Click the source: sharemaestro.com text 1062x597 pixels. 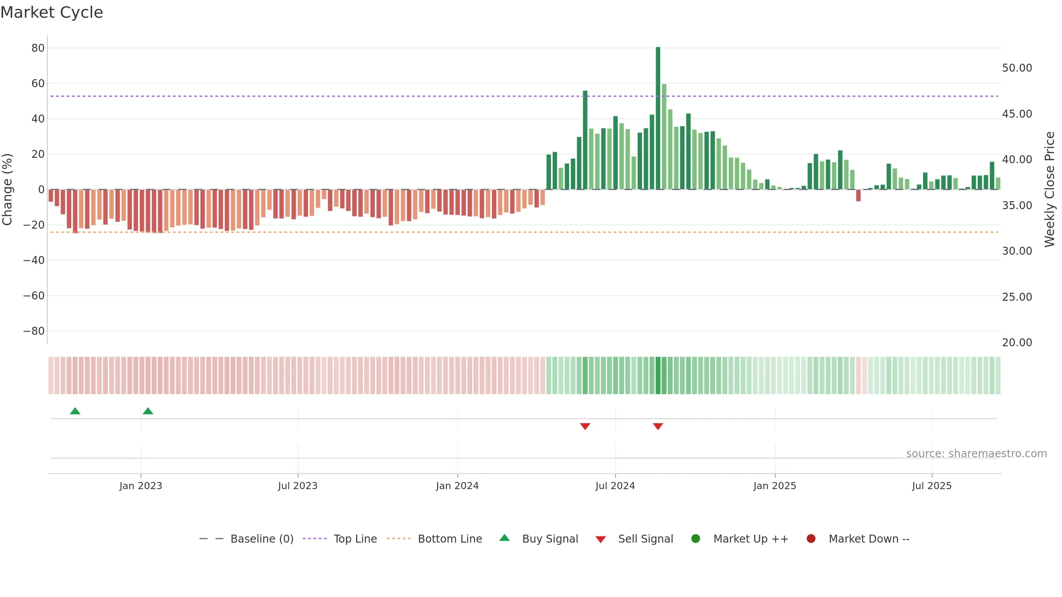977,453
